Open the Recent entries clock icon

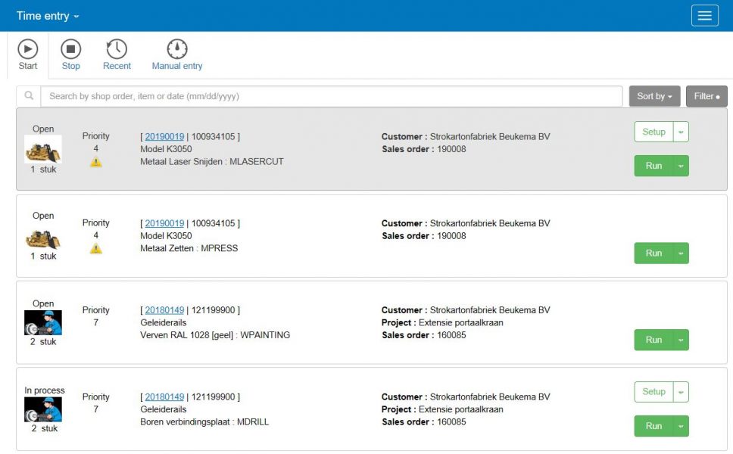click(x=117, y=50)
